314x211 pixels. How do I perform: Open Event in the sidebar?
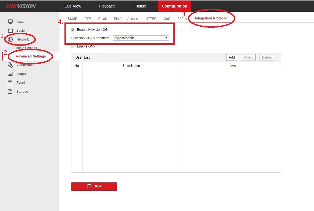(x=21, y=83)
